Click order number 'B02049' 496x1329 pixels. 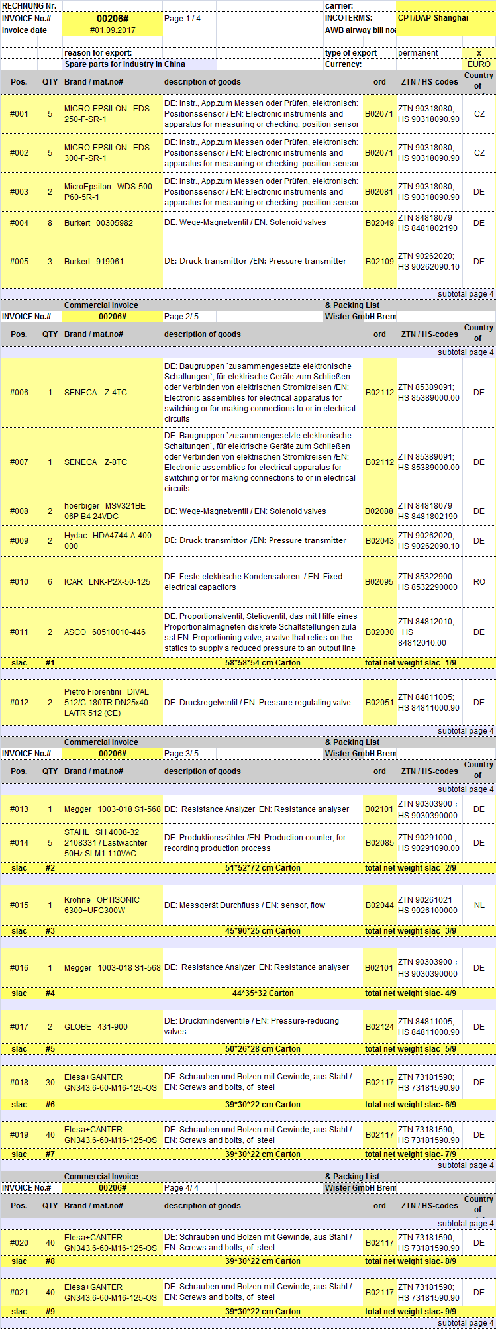pos(379,223)
